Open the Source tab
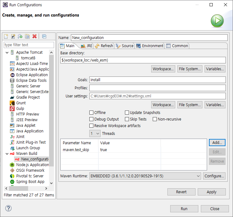233x217 pixels. coord(125,46)
